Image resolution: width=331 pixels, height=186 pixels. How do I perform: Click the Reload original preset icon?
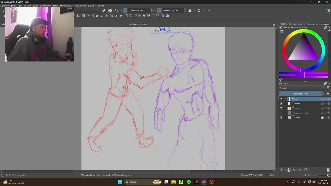(116, 11)
